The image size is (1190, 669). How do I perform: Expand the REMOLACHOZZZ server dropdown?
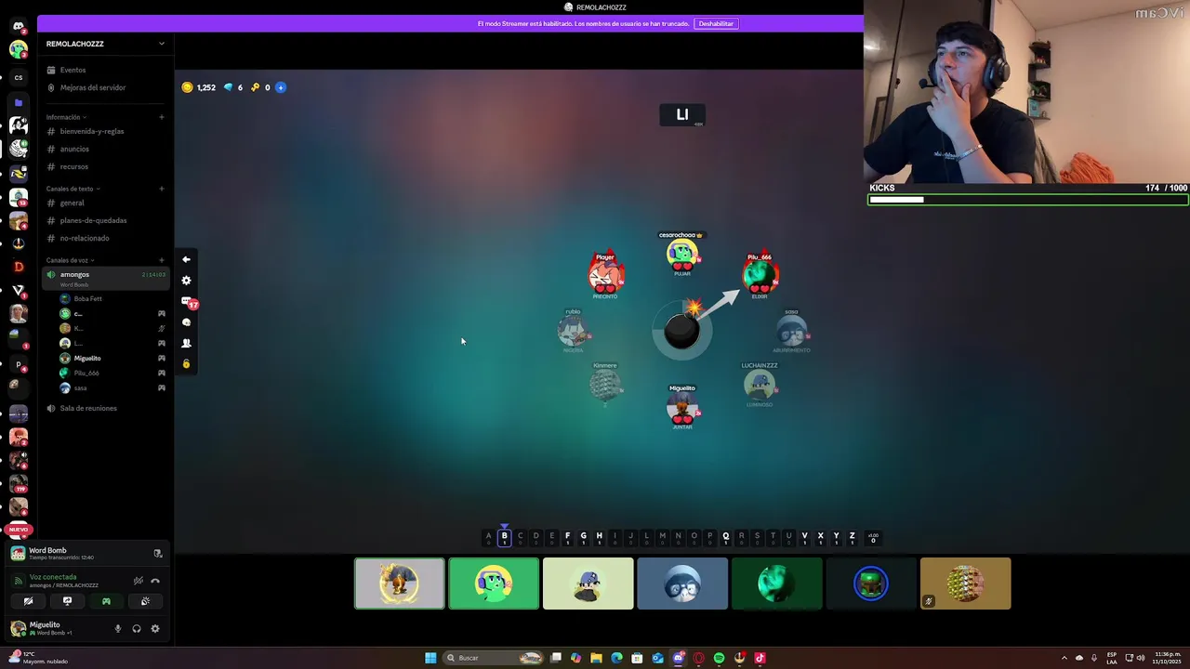click(161, 44)
